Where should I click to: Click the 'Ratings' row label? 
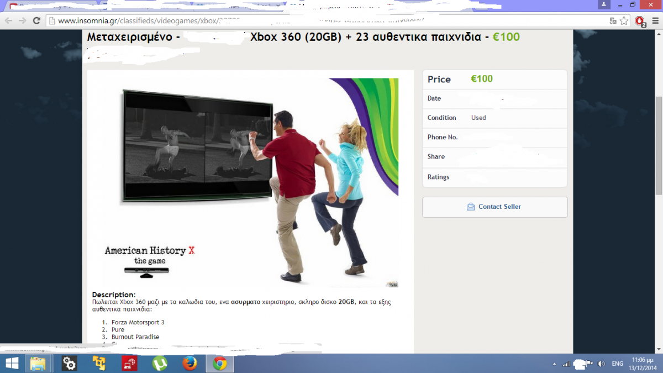(x=438, y=177)
